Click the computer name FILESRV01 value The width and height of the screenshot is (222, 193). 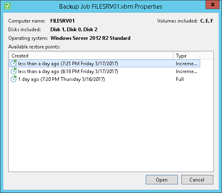coord(63,21)
